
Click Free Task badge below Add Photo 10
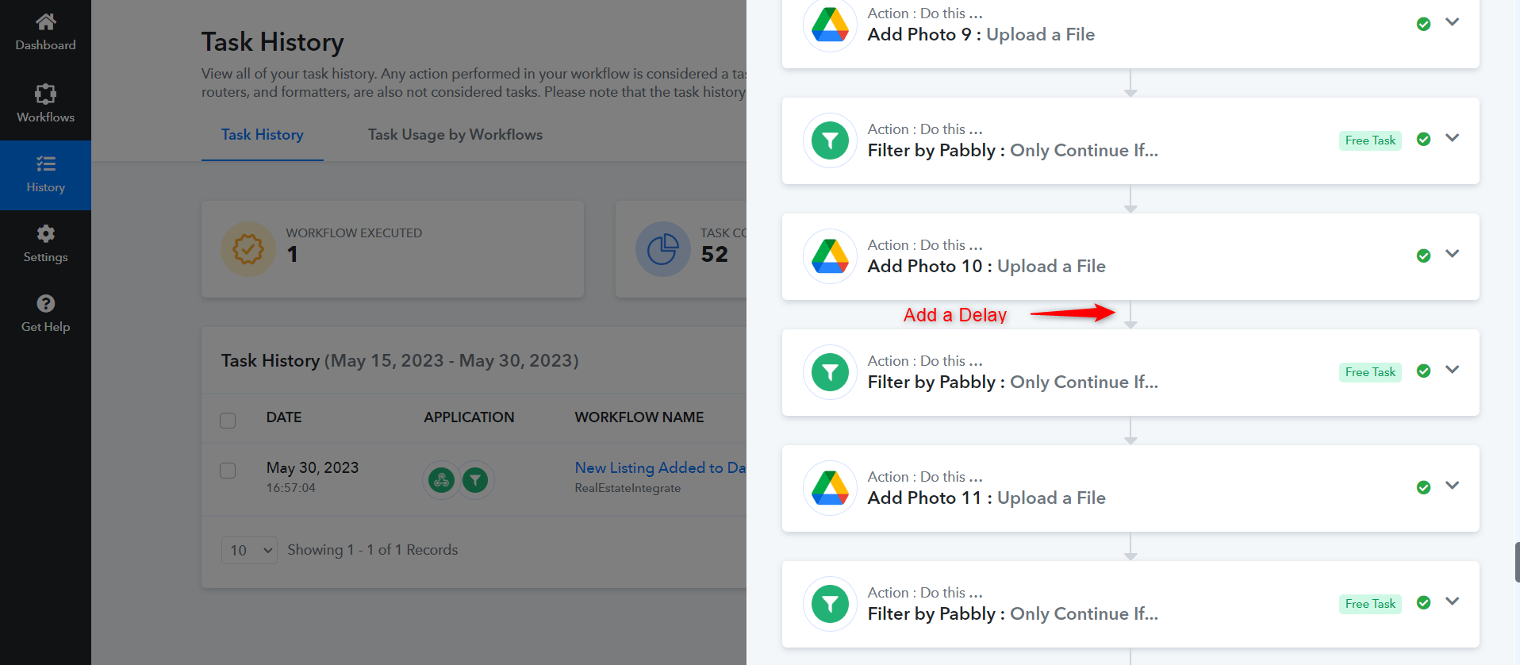click(1370, 372)
